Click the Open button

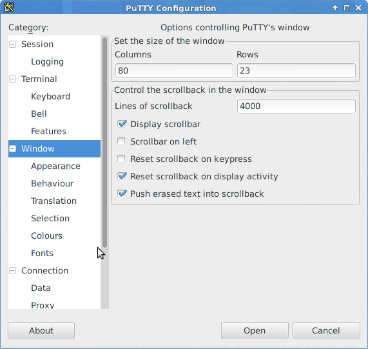click(x=255, y=330)
